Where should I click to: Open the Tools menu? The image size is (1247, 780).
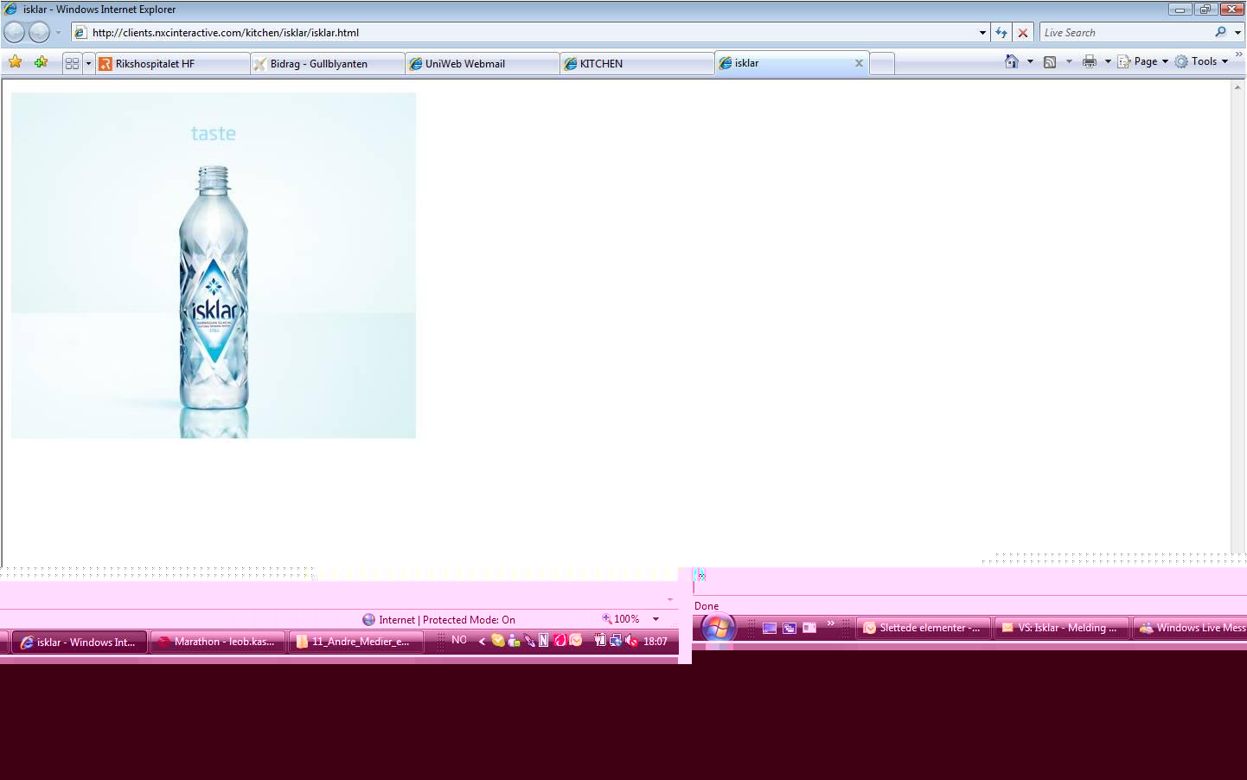coord(1201,61)
